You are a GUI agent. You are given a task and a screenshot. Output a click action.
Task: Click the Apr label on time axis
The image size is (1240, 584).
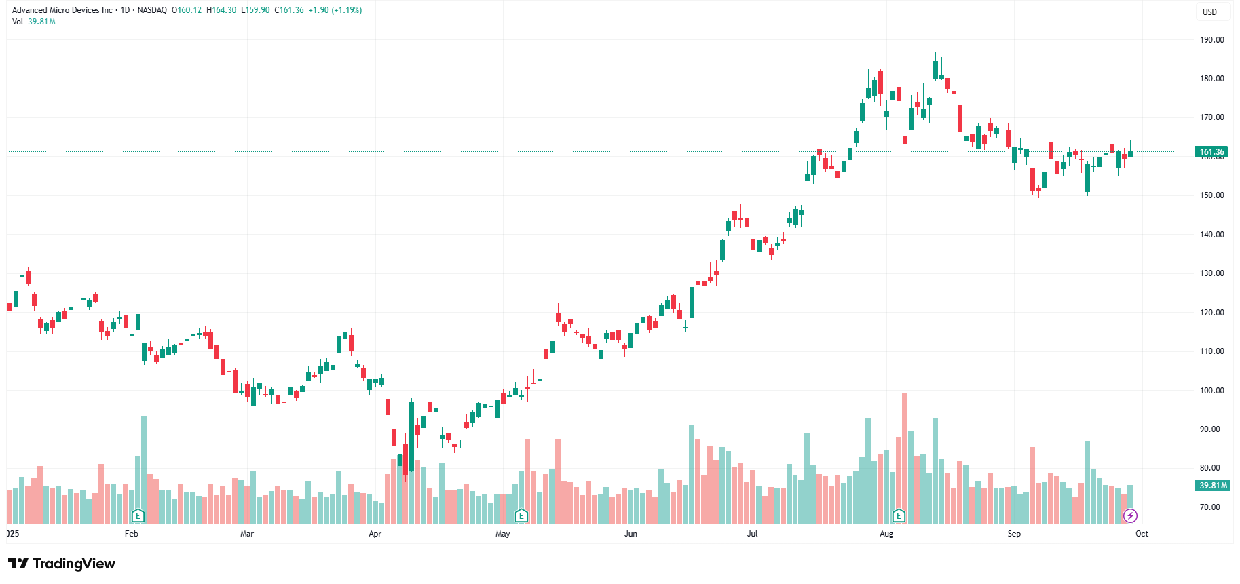(x=375, y=534)
